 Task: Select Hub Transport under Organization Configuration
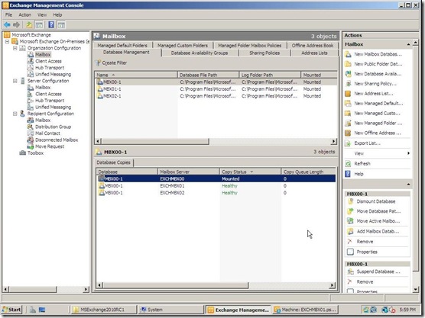click(50, 68)
